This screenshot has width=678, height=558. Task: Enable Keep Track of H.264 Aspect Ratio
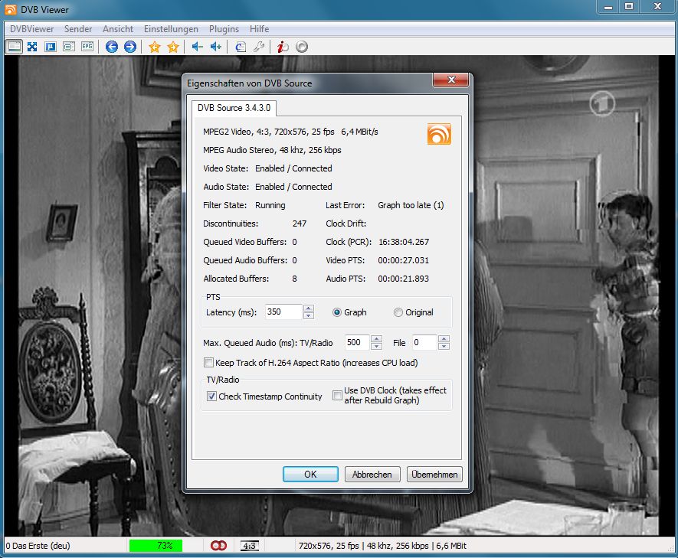point(208,362)
